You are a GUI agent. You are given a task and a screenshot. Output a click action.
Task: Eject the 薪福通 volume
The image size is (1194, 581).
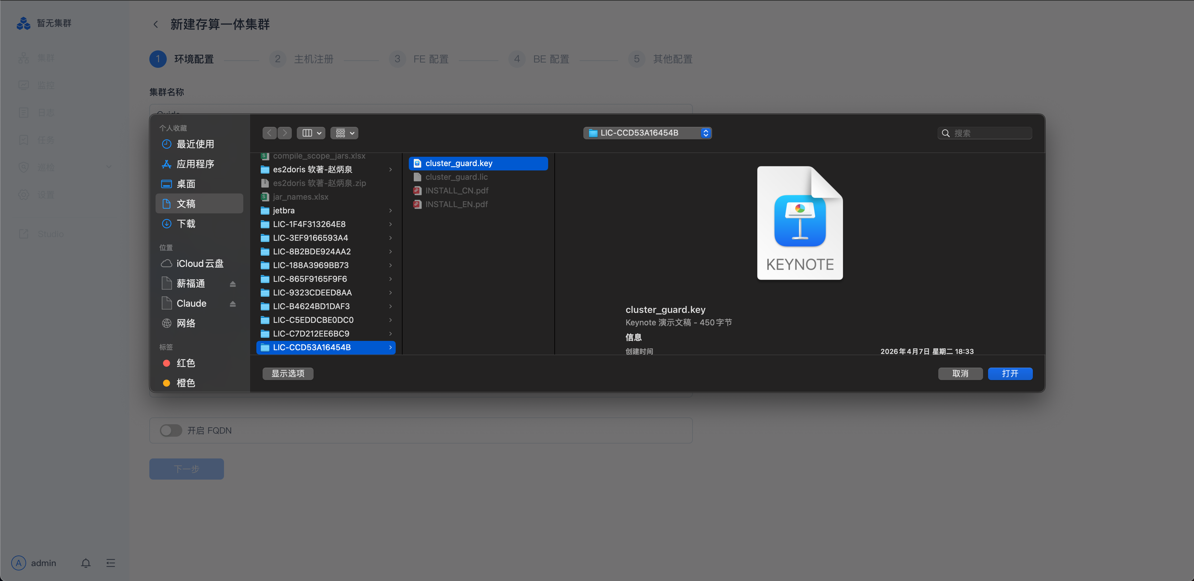pos(233,284)
